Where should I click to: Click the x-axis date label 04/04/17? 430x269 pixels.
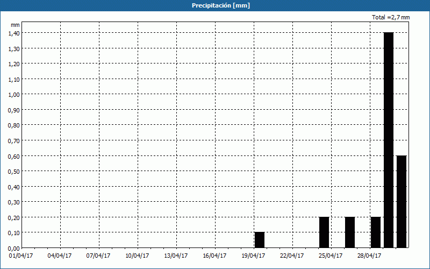[60, 256]
